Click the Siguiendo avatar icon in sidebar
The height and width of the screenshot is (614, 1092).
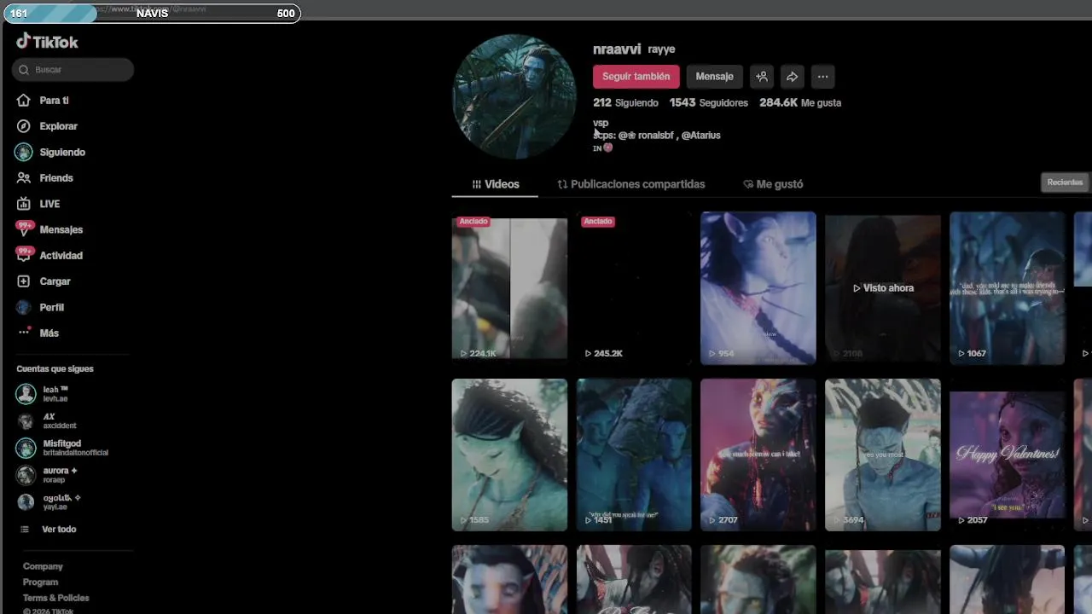click(24, 152)
